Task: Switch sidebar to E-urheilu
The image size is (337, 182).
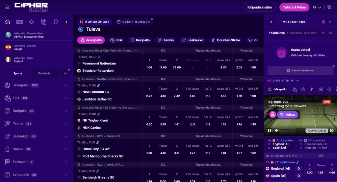Action: [x=44, y=73]
